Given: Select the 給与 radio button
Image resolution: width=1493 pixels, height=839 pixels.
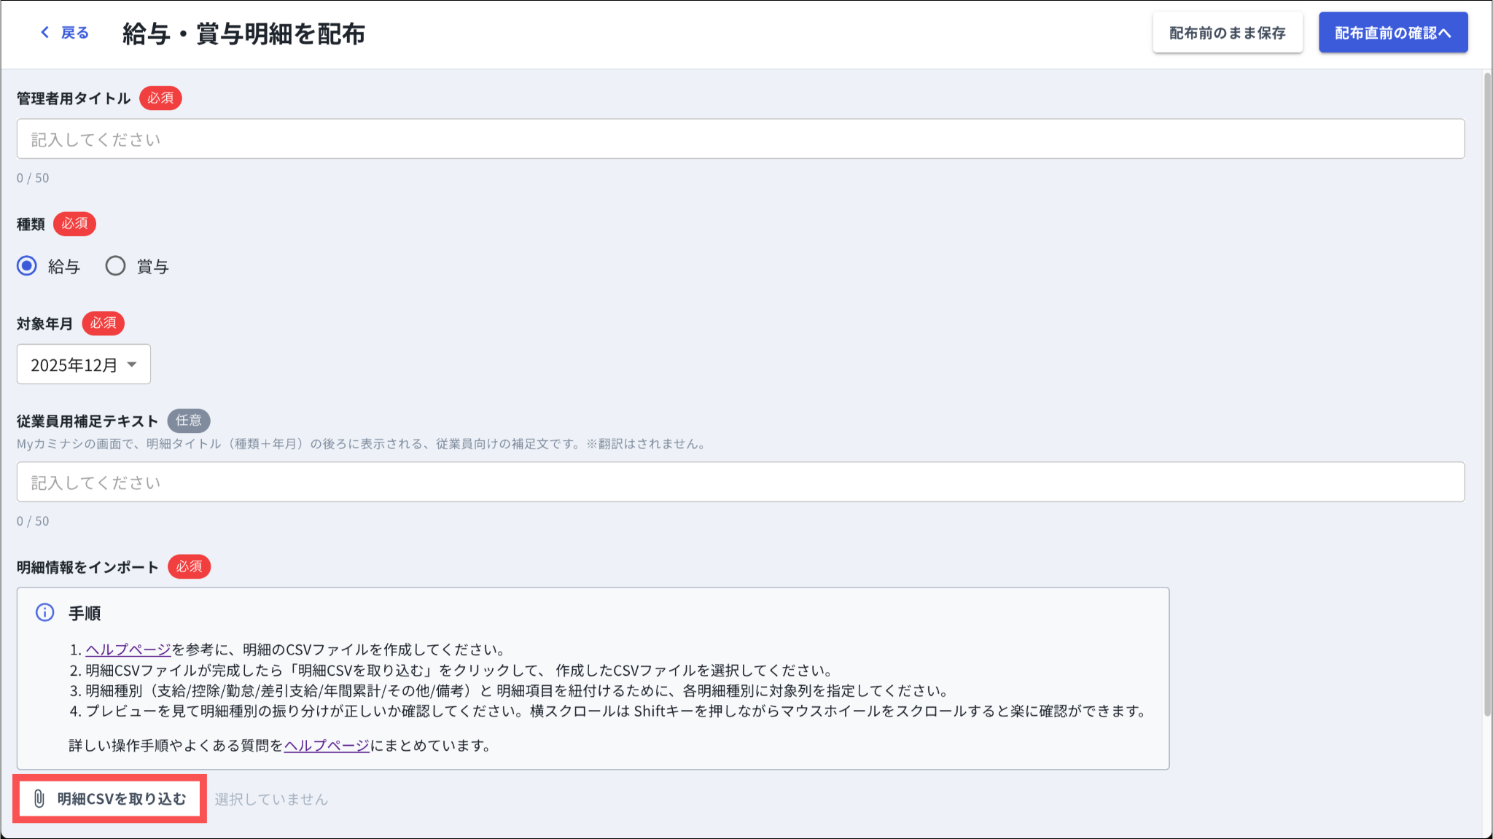Looking at the screenshot, I should pyautogui.click(x=27, y=266).
